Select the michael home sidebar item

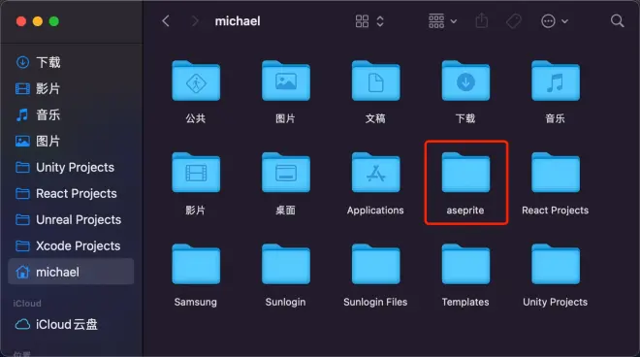pyautogui.click(x=71, y=272)
